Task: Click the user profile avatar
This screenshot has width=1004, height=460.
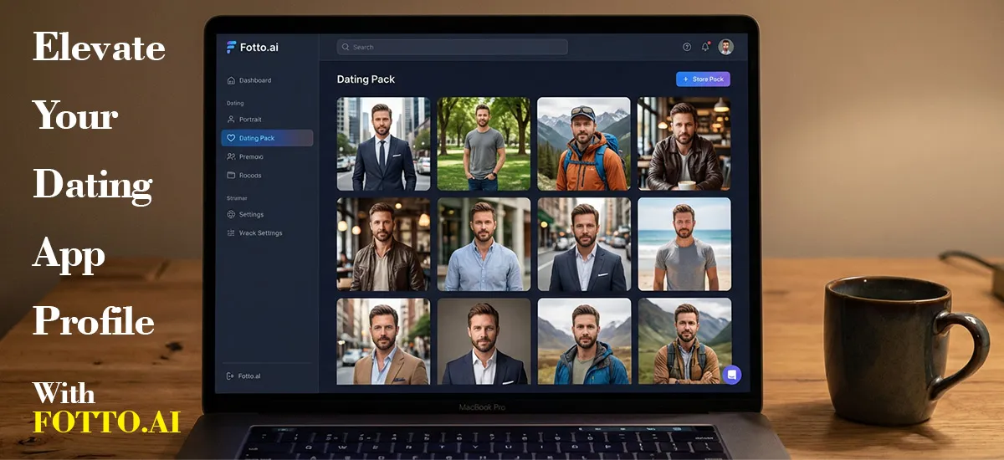Action: click(x=725, y=47)
